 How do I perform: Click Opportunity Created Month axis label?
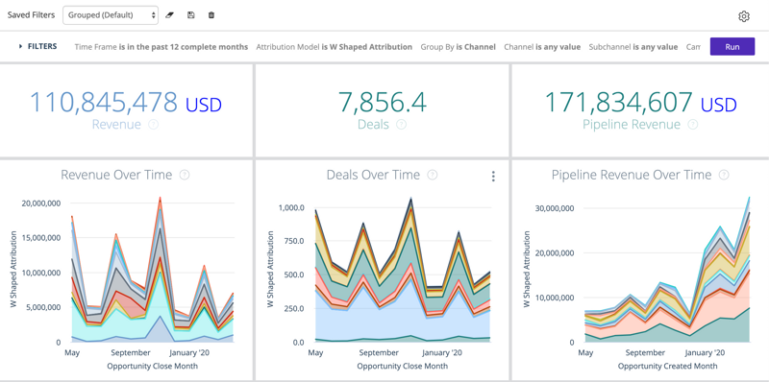(667, 366)
